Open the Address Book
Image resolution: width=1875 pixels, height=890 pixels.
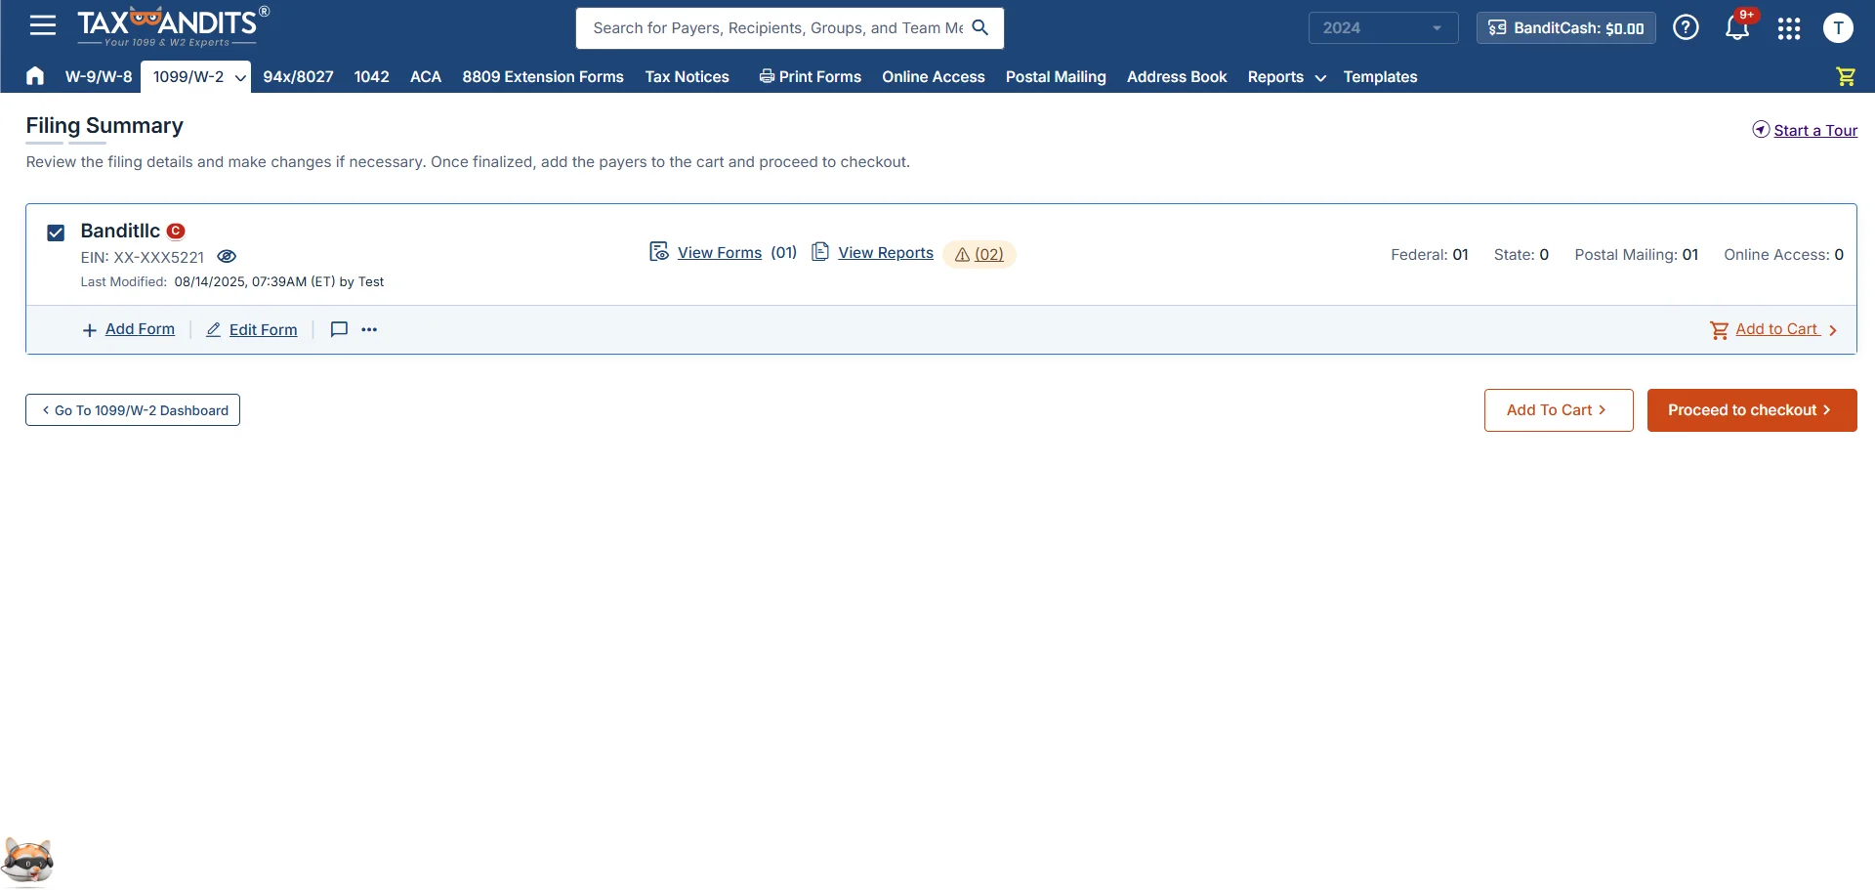click(1177, 76)
